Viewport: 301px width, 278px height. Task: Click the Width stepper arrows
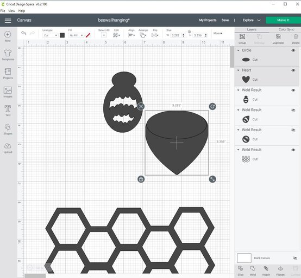183,35
